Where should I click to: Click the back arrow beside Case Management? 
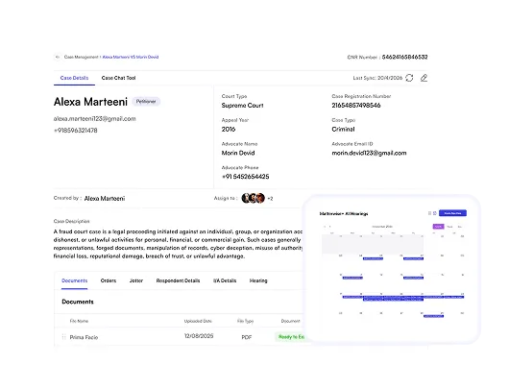point(58,57)
